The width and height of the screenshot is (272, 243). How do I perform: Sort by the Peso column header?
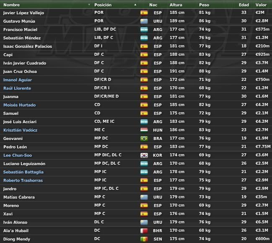pos(204,5)
